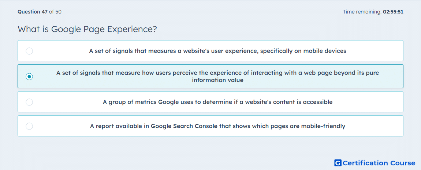
Task: Click the answer text about how users perceive the experience
Action: click(x=217, y=76)
